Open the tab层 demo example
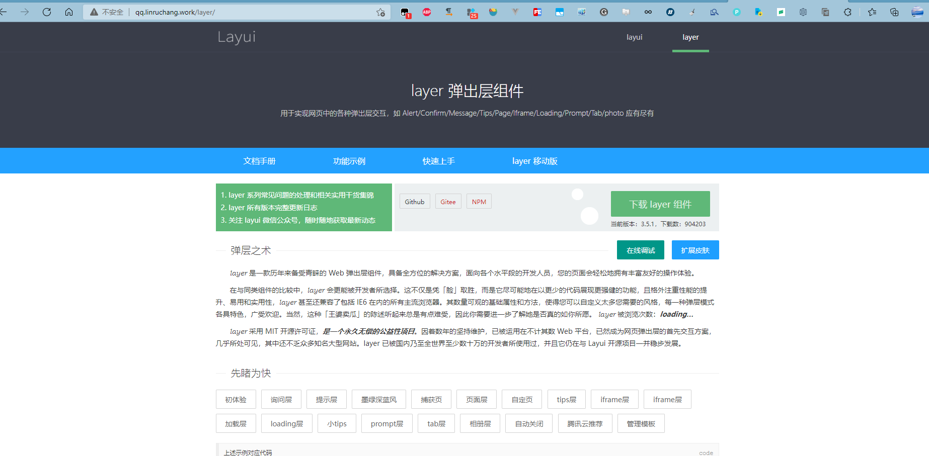The height and width of the screenshot is (456, 929). point(436,423)
